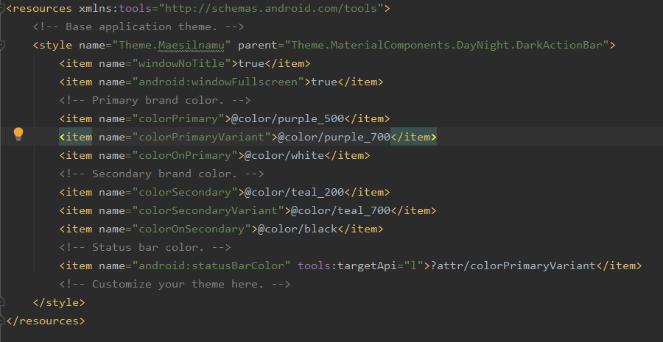Viewport: 663px width, 342px height.
Task: Click the 'Primary brand color' comment
Action: pos(155,101)
